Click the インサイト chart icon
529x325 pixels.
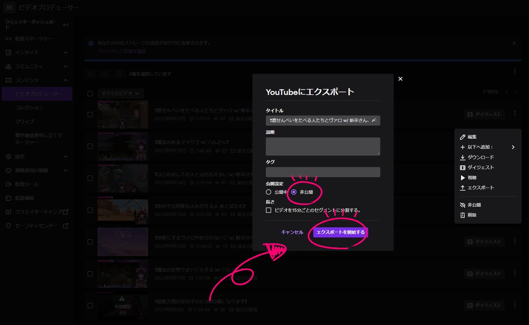tap(8, 52)
